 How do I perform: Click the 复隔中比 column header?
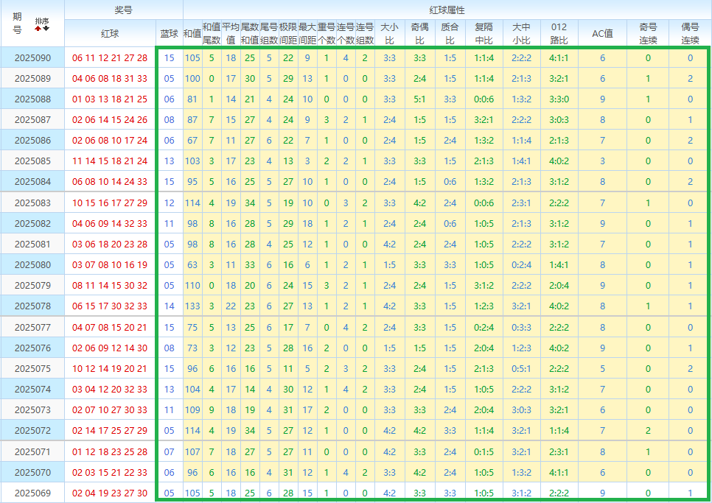pyautogui.click(x=484, y=33)
